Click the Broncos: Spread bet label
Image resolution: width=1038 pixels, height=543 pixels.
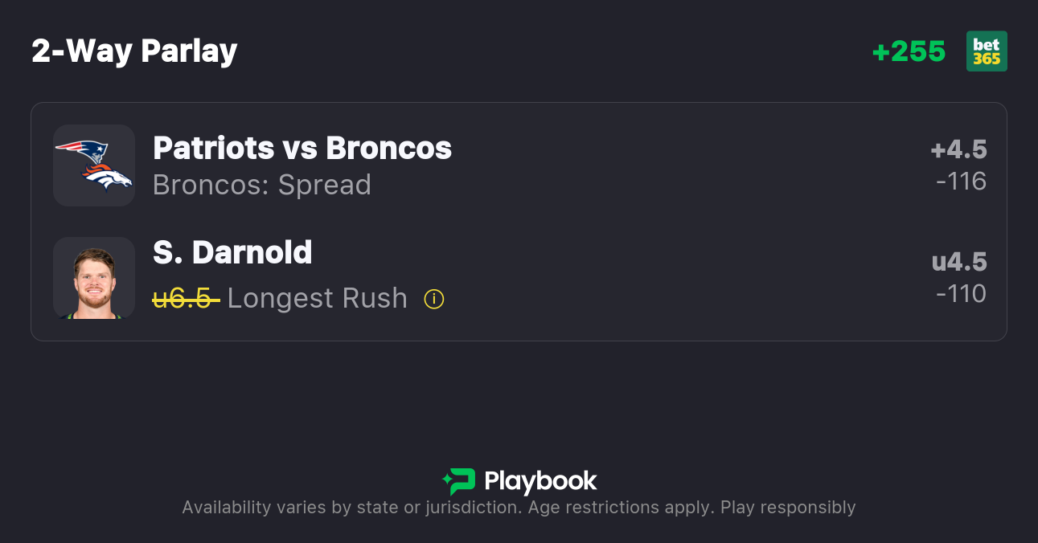coord(262,185)
